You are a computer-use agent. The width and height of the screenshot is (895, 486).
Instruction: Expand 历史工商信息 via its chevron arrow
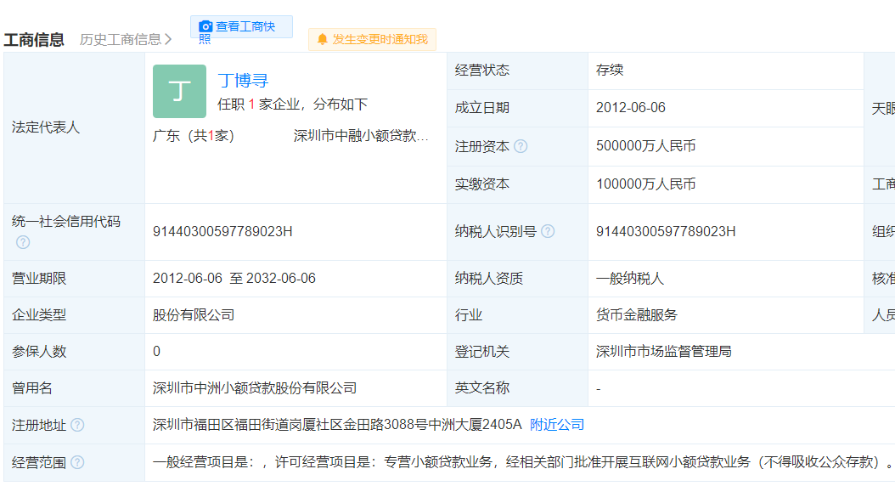(x=168, y=39)
